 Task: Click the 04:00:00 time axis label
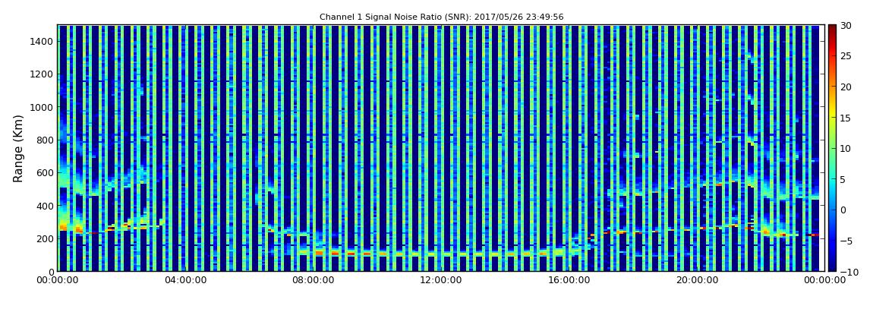pyautogui.click(x=186, y=281)
